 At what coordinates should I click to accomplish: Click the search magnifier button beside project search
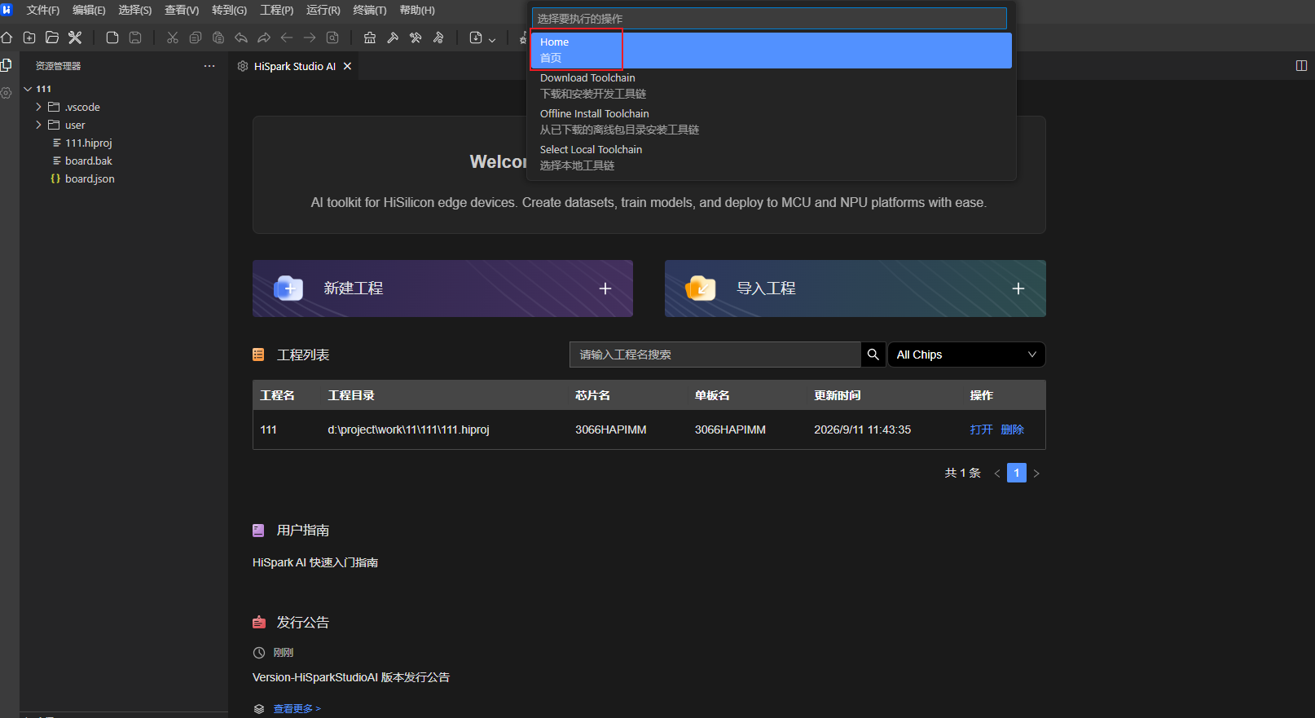(x=873, y=355)
